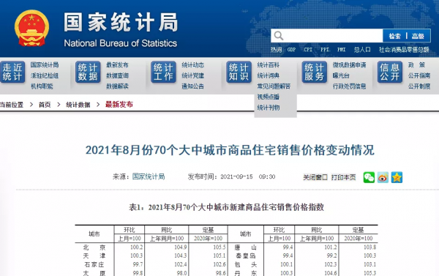Click the National Bureau of Statistics emblem logo
This screenshot has height=276, width=439.
pos(31,29)
